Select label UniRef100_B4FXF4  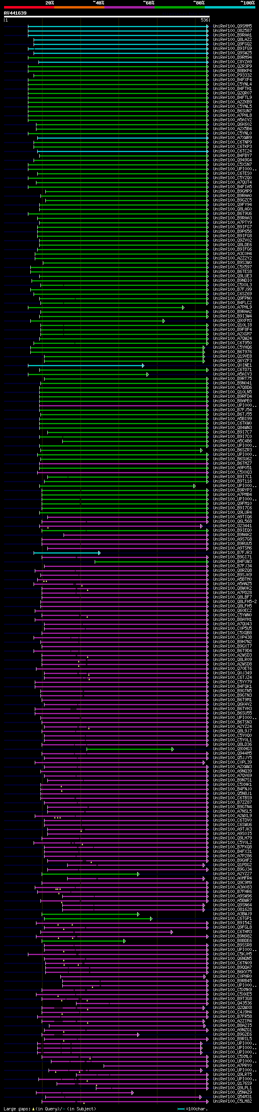(232, 80)
